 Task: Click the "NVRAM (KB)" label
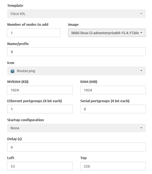[x=18, y=82]
